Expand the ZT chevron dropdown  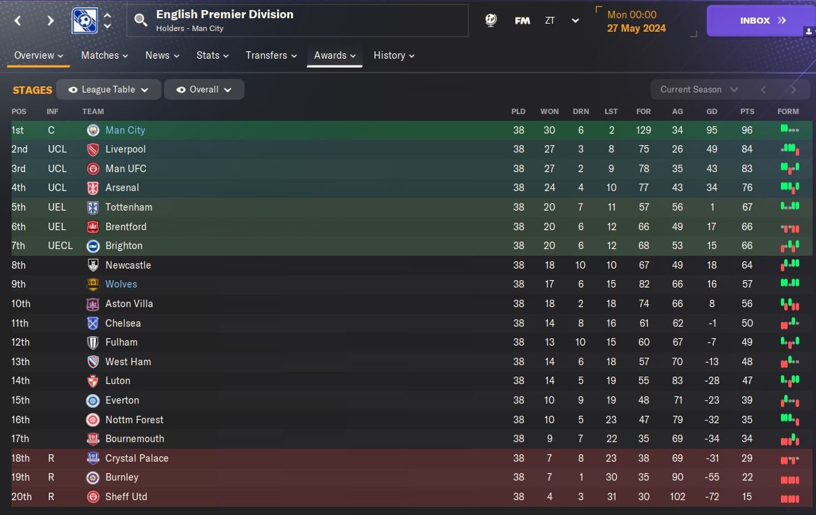point(576,20)
